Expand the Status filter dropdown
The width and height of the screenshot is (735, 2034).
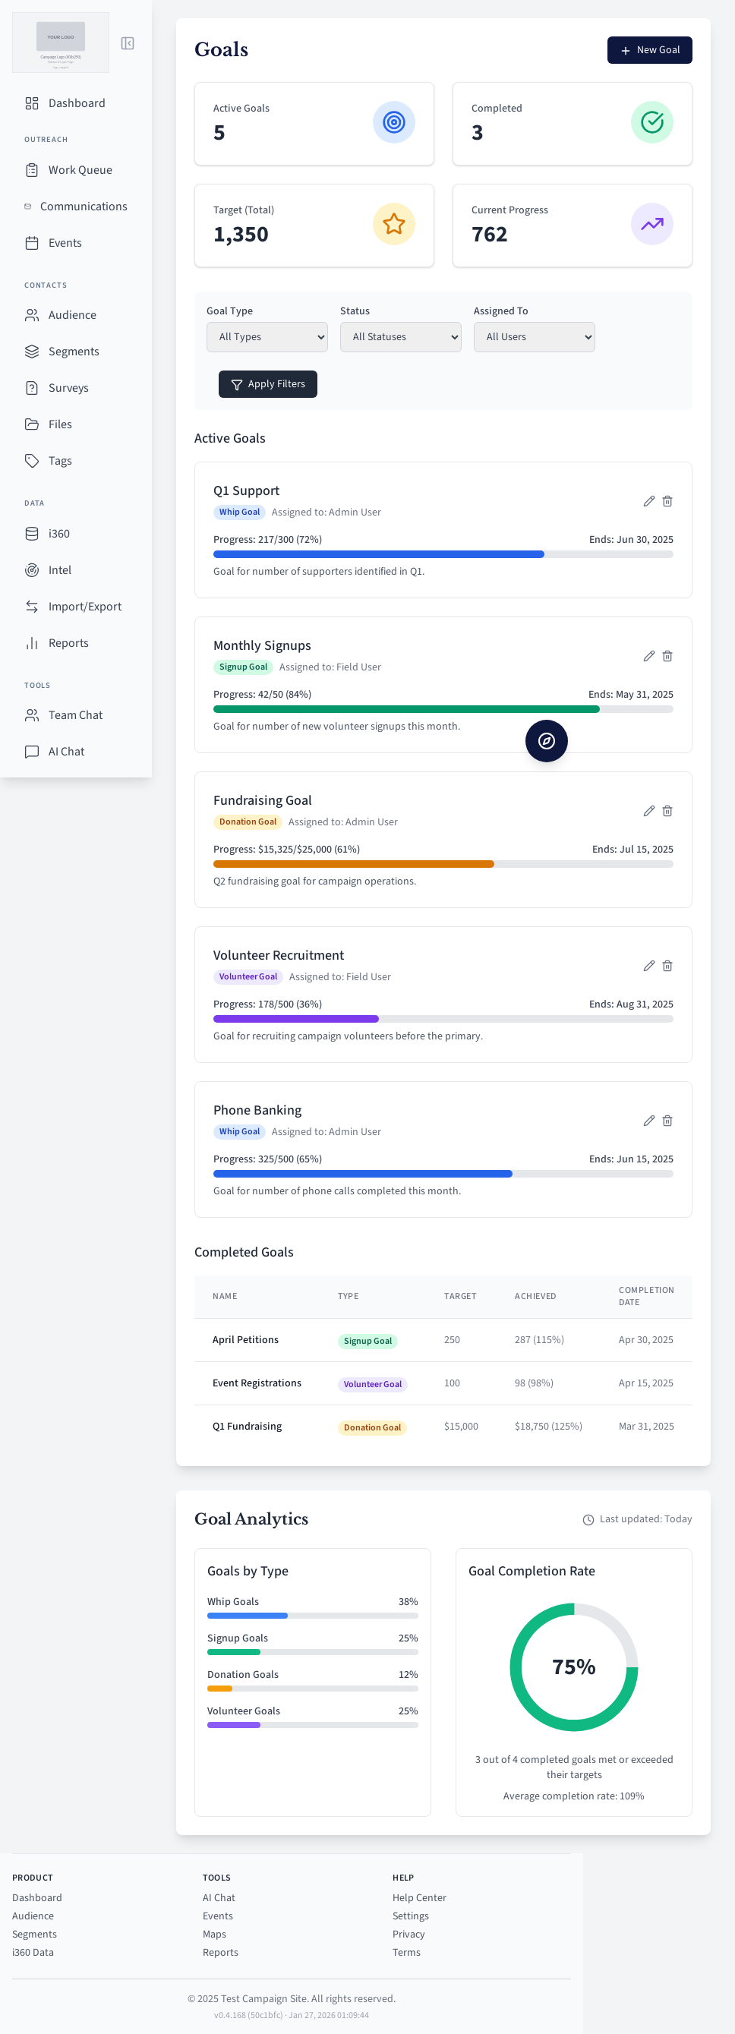pyautogui.click(x=400, y=337)
